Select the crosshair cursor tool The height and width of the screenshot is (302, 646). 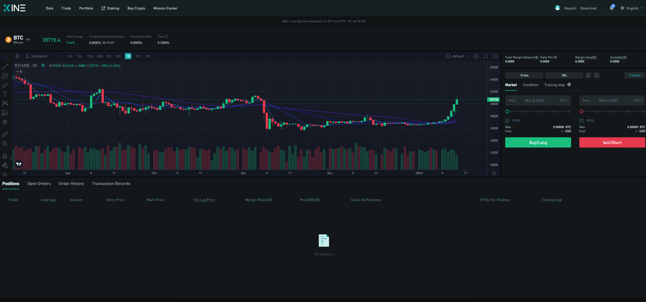[5, 57]
